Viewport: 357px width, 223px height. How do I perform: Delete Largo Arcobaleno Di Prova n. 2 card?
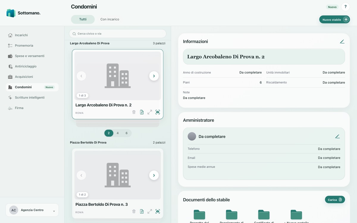click(134, 112)
